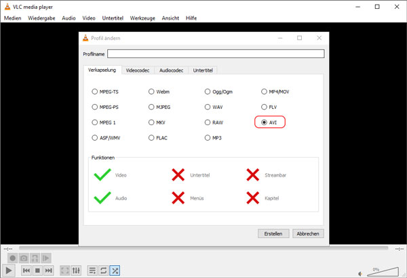407x278 pixels.
Task: Switch to the Verkapselung tab
Action: pos(102,70)
